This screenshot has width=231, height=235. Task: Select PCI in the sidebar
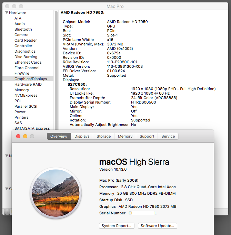pyautogui.click(x=18, y=101)
